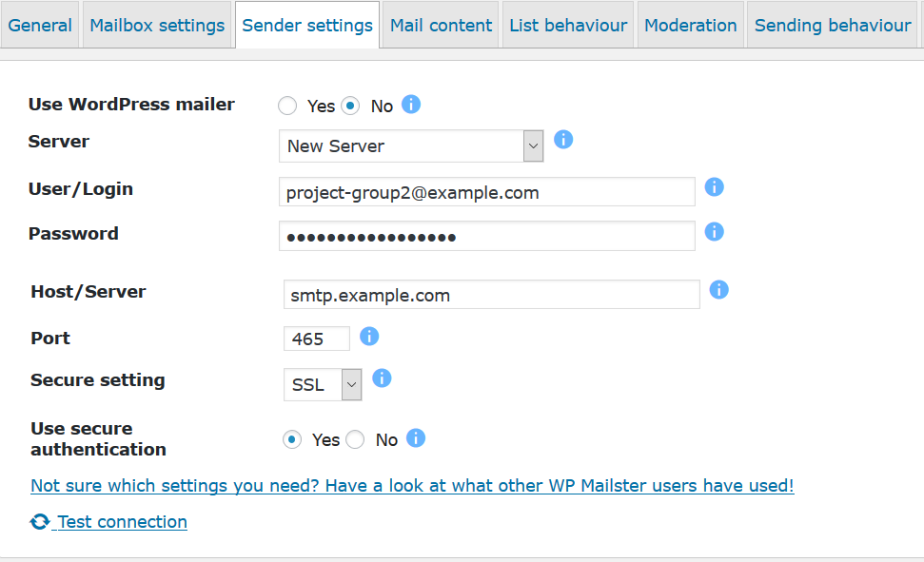Click the Test connection link
Image resolution: width=924 pixels, height=562 pixels.
pos(122,522)
